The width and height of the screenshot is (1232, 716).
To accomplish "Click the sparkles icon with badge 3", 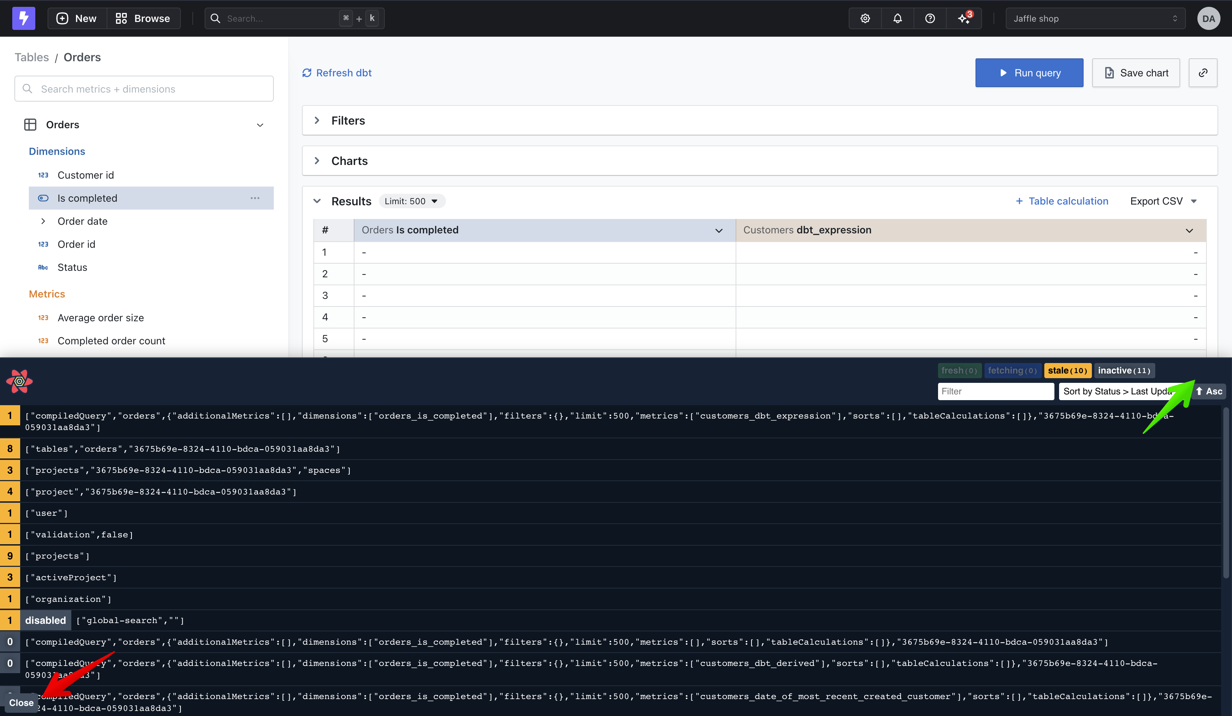I will (x=963, y=18).
